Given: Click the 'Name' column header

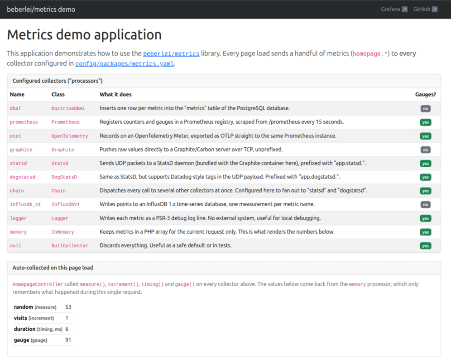Looking at the screenshot, I should (x=17, y=94).
